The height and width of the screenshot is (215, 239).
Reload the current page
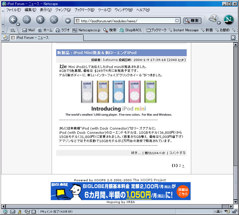(x=40, y=20)
